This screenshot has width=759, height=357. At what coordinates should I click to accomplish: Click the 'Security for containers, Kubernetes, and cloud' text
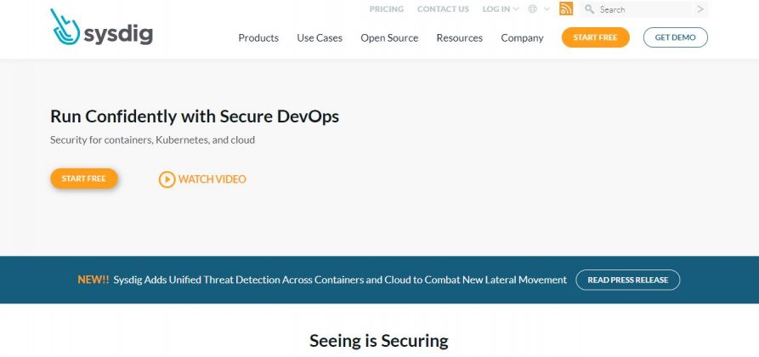pyautogui.click(x=152, y=140)
